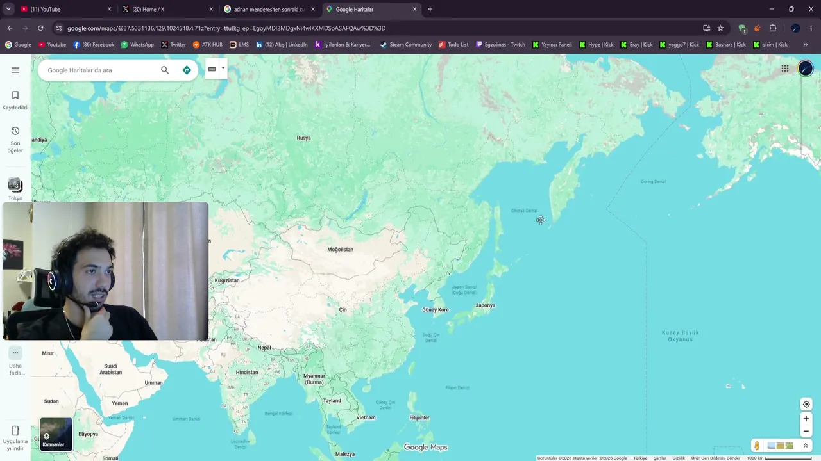Open the Youtube bookmark
Screen dimensions: 821x461
click(x=52, y=45)
